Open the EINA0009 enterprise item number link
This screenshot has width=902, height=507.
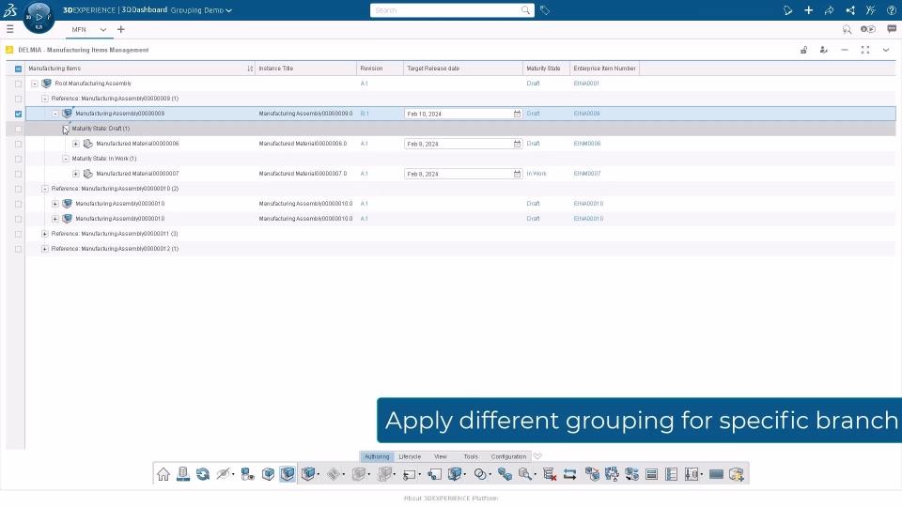pyautogui.click(x=586, y=114)
